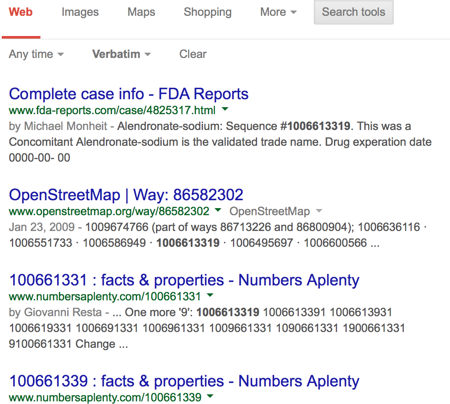This screenshot has width=450, height=404.
Task: Click green arrow beside openstreetmap.org URL
Action: (218, 210)
